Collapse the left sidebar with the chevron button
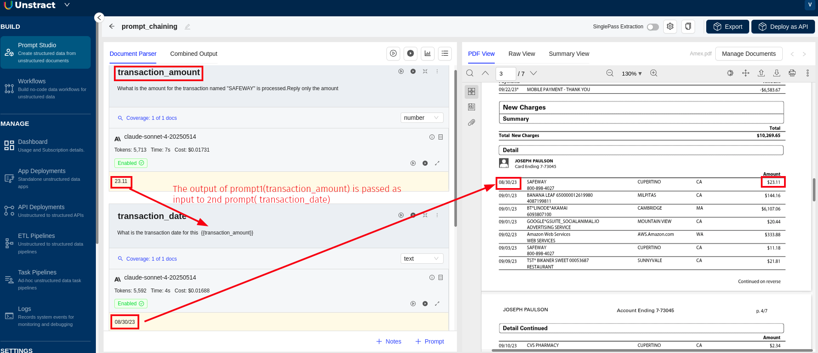 99,18
